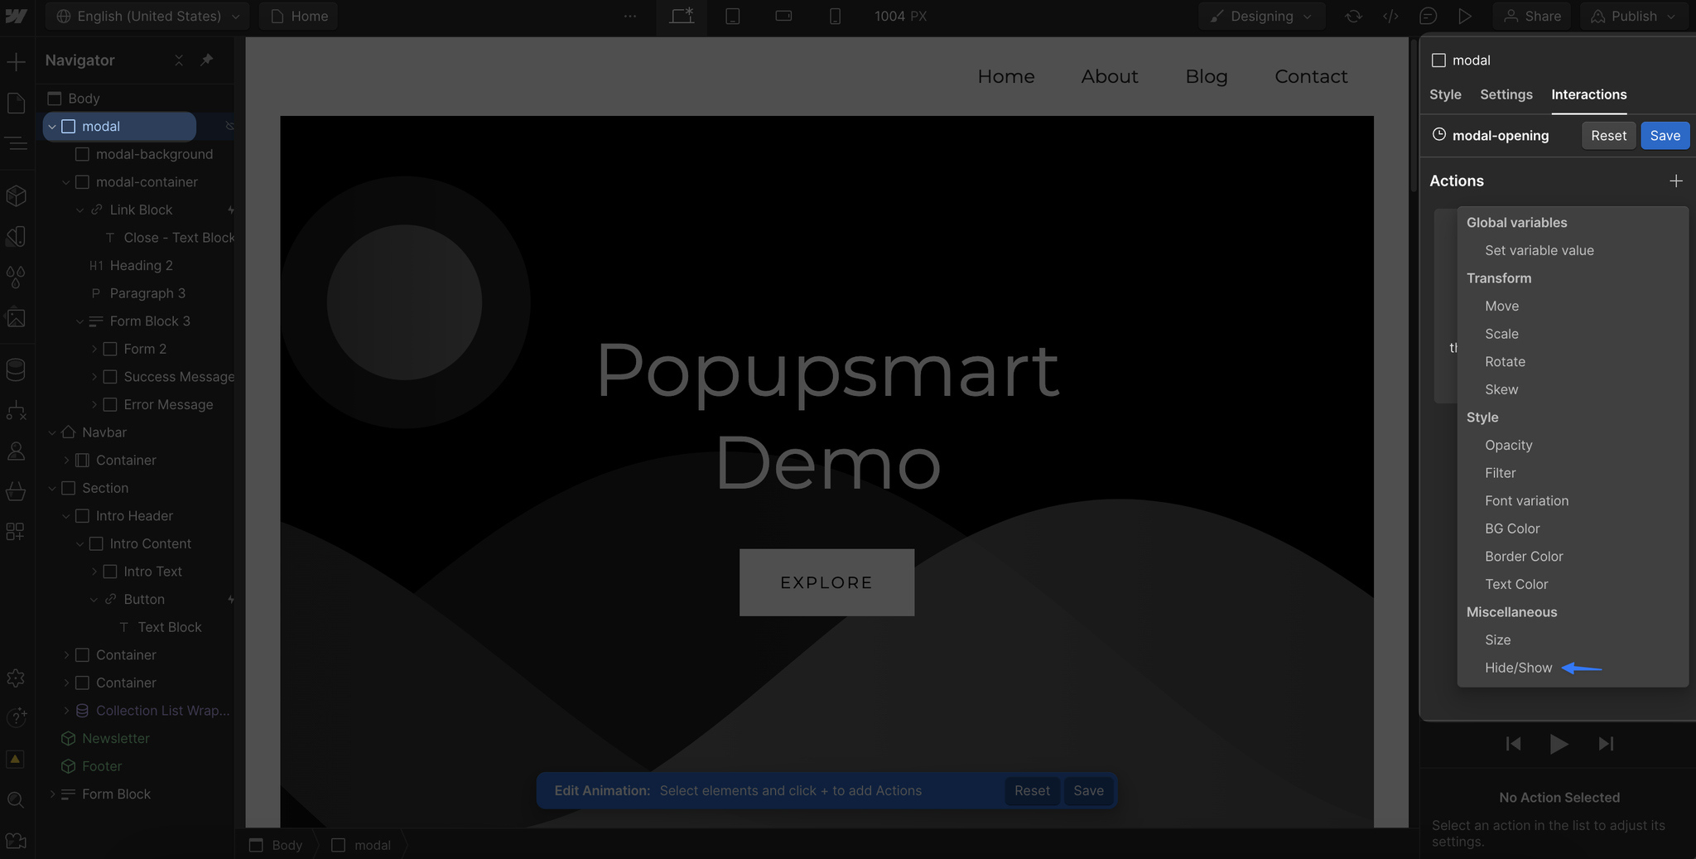
Task: Collapse the Navbar tree row
Action: click(x=52, y=432)
